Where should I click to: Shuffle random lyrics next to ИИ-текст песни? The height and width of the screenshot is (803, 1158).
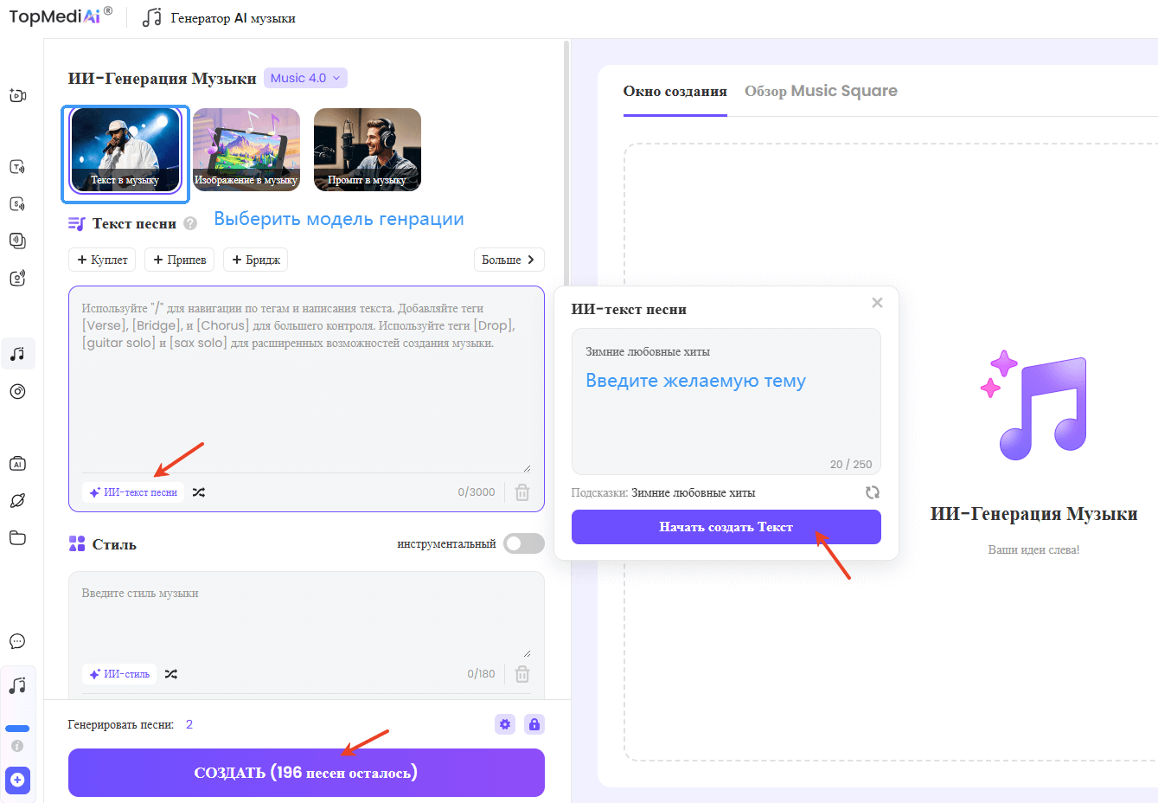click(x=199, y=492)
